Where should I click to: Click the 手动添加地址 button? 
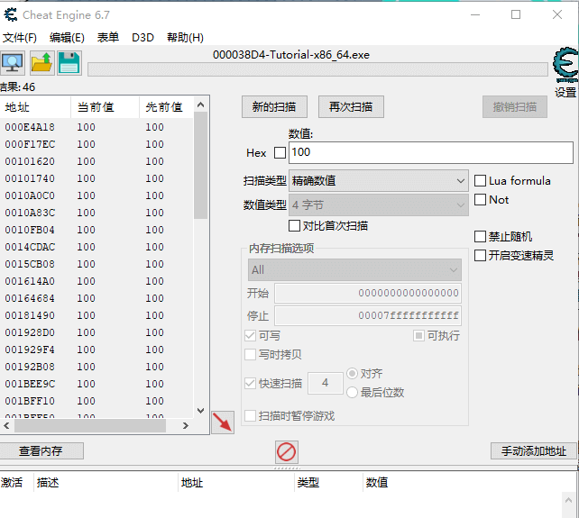point(534,450)
